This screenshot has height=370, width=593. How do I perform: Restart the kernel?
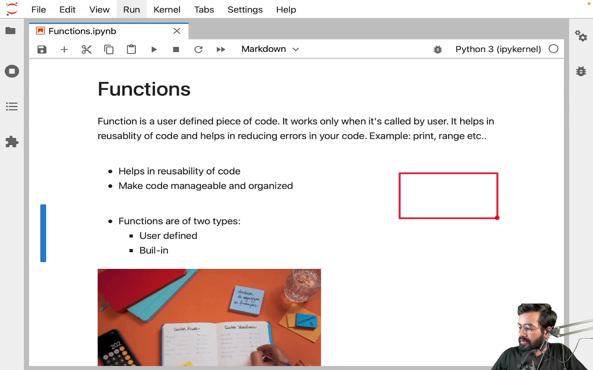198,49
